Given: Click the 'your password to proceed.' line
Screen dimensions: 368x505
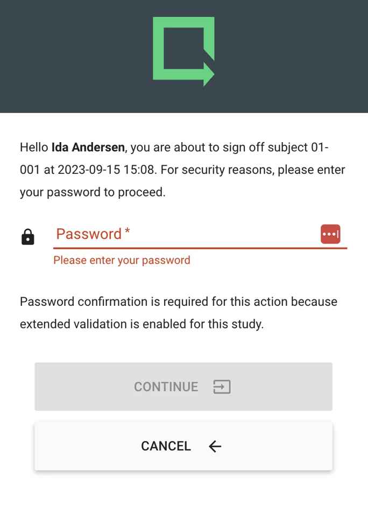Looking at the screenshot, I should (93, 192).
